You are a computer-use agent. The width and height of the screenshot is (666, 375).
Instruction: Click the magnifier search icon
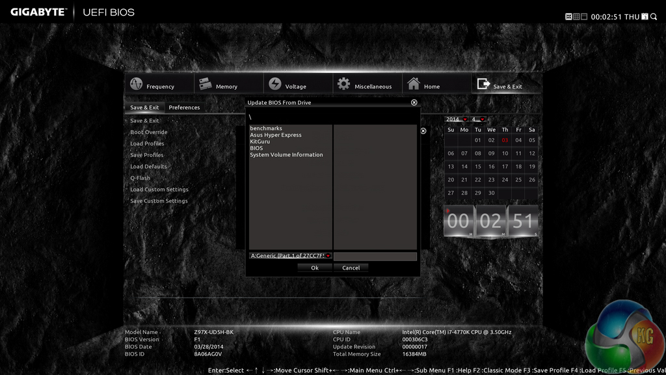pyautogui.click(x=654, y=16)
